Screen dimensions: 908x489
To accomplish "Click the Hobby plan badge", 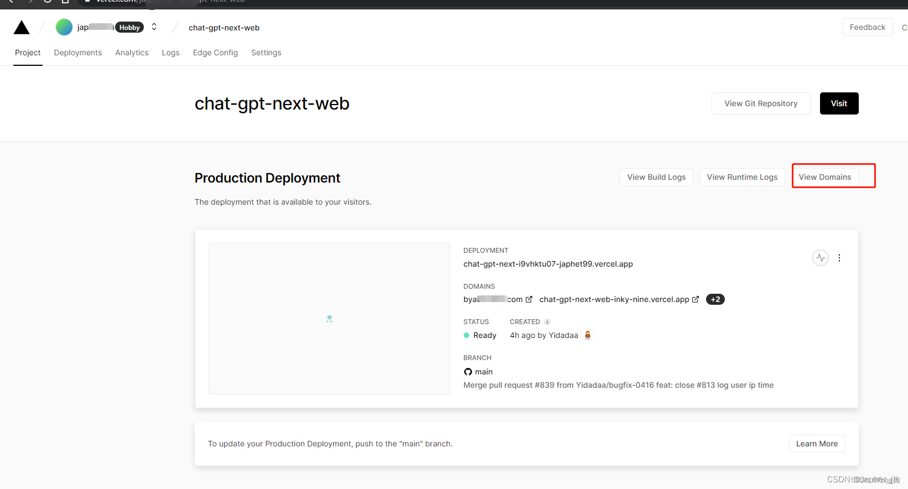I will 129,27.
